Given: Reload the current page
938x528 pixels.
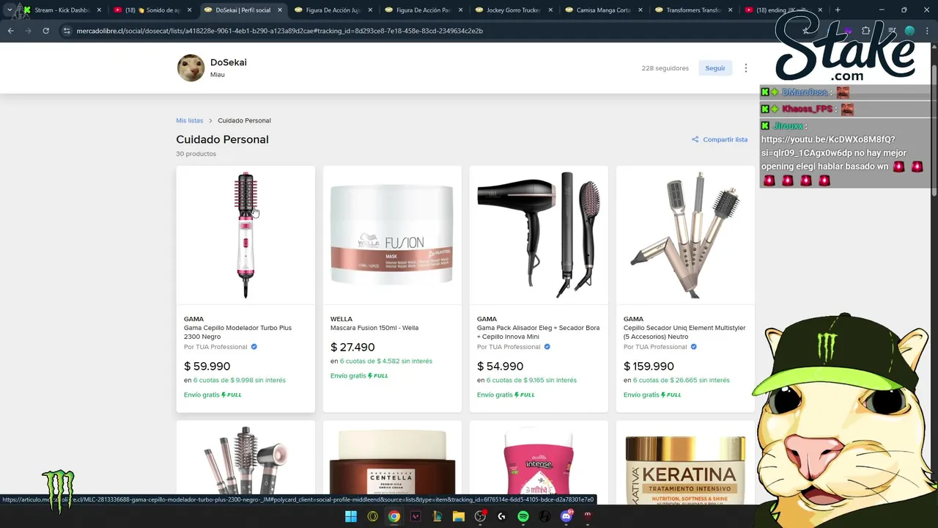Looking at the screenshot, I should click(45, 31).
